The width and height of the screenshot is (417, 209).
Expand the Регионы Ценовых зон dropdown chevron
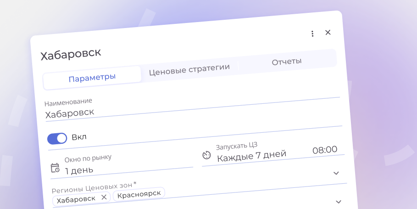[x=339, y=202]
